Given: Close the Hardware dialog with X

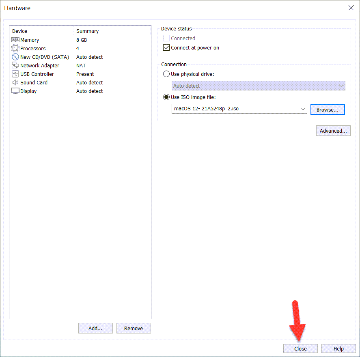Looking at the screenshot, I should [x=351, y=8].
